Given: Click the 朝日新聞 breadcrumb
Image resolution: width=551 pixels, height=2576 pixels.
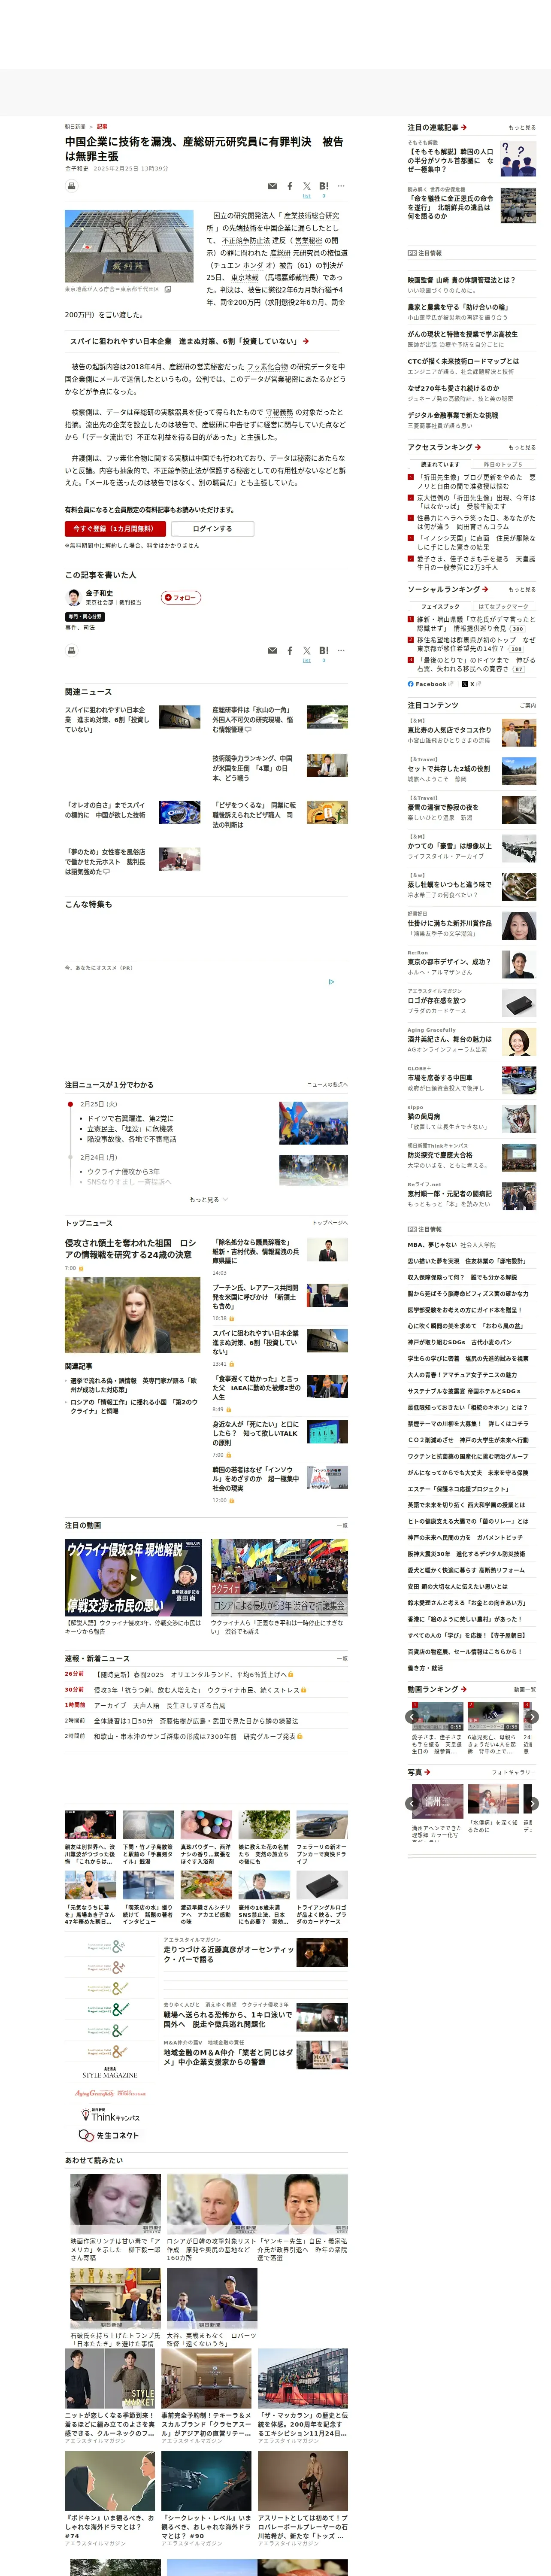Looking at the screenshot, I should (75, 127).
